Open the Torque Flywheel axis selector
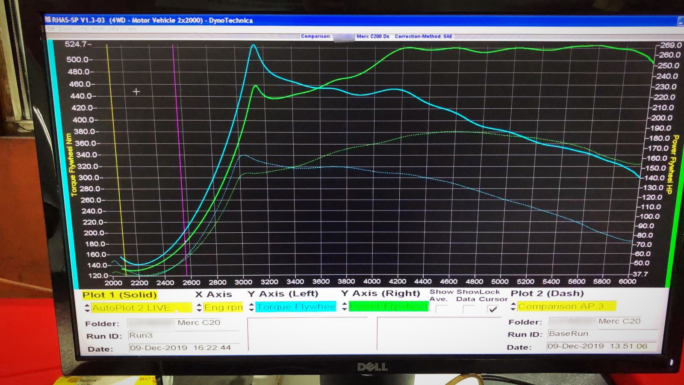This screenshot has height=385, width=684. click(x=296, y=307)
